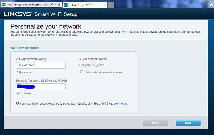The image size is (214, 135).
Task: Click the Personalize your network heading
Action: [x=46, y=26]
